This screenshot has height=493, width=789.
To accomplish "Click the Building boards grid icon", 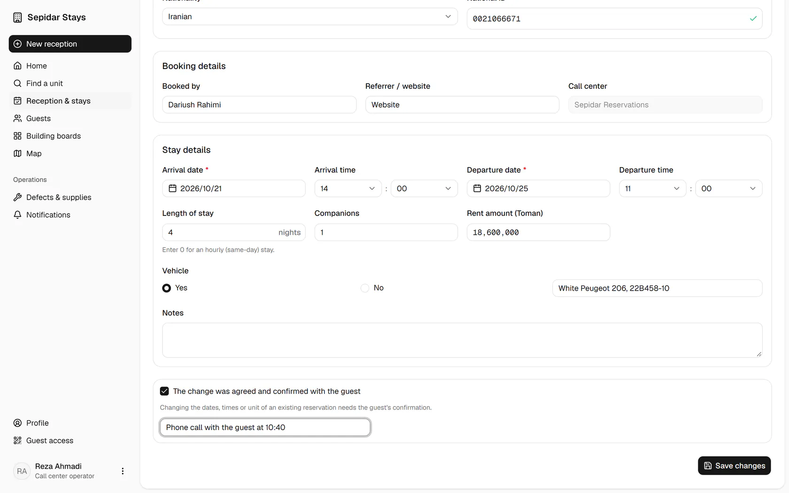I will click(17, 136).
